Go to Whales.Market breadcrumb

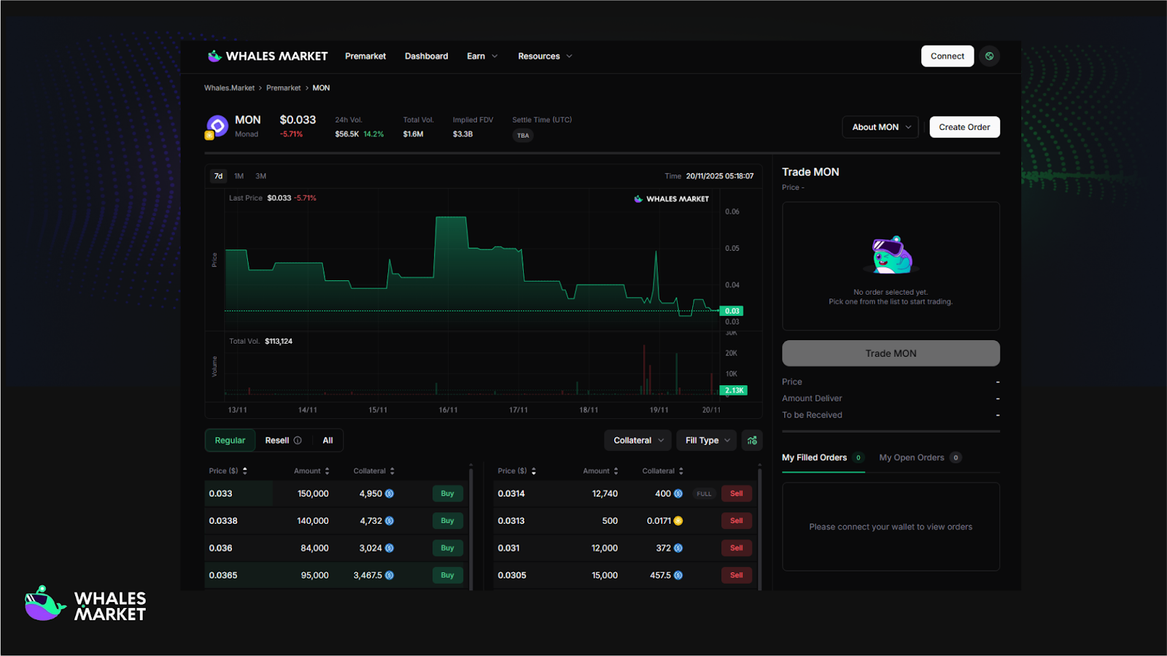click(x=229, y=88)
